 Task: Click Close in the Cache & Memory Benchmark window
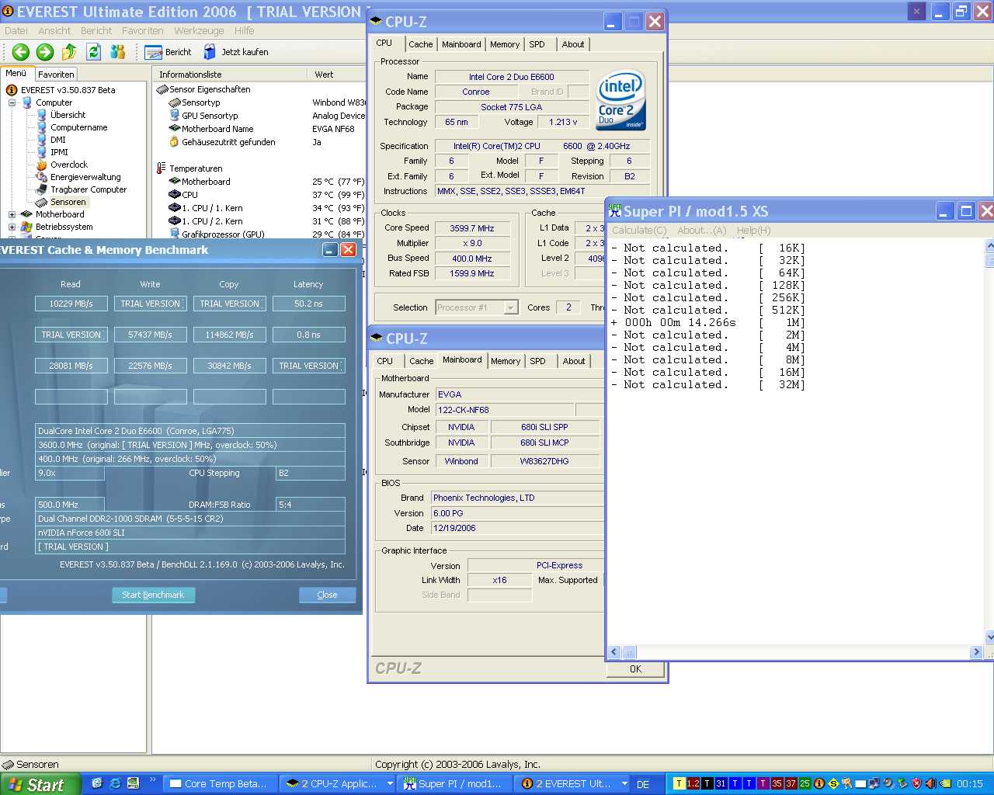click(327, 595)
